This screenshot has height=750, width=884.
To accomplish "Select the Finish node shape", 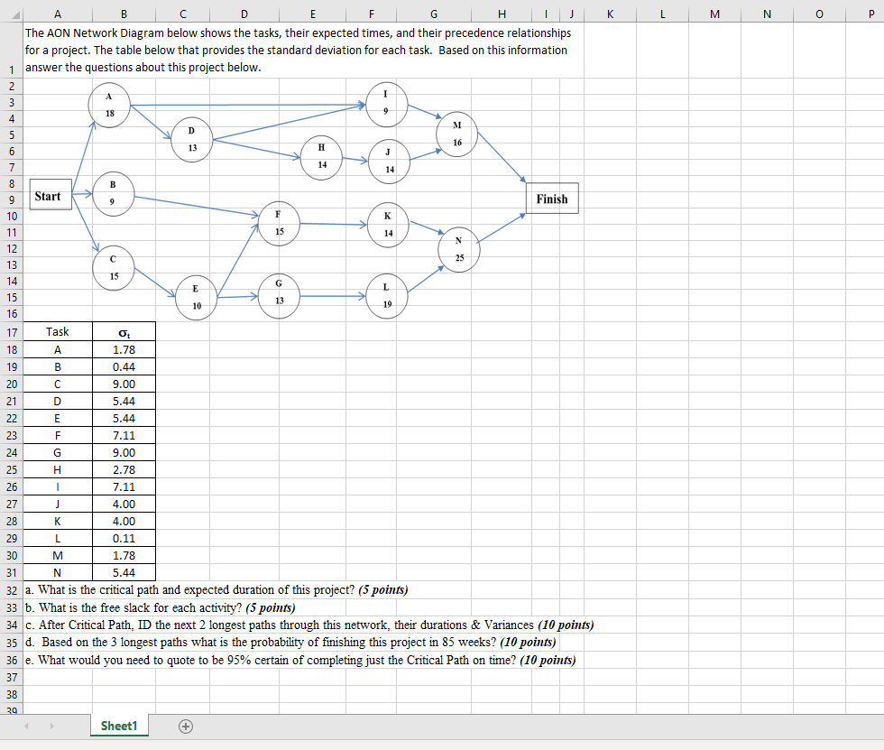I will [552, 199].
